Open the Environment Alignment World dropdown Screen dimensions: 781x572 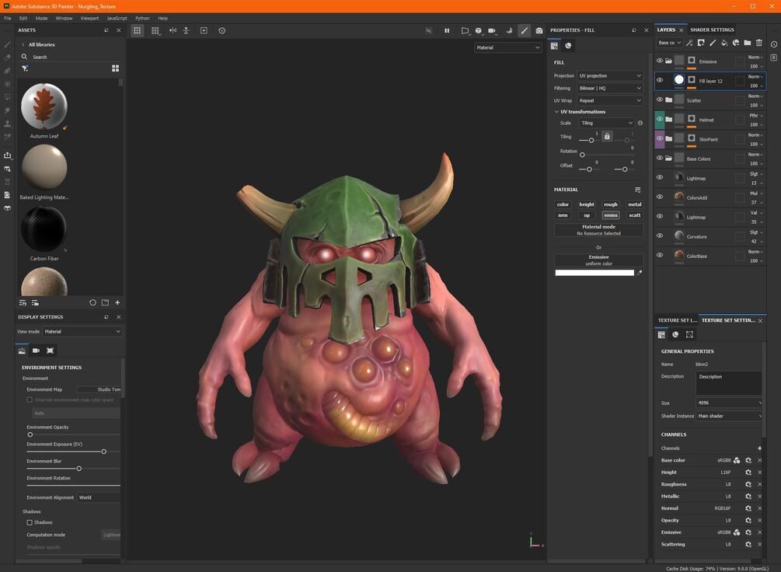tap(99, 497)
